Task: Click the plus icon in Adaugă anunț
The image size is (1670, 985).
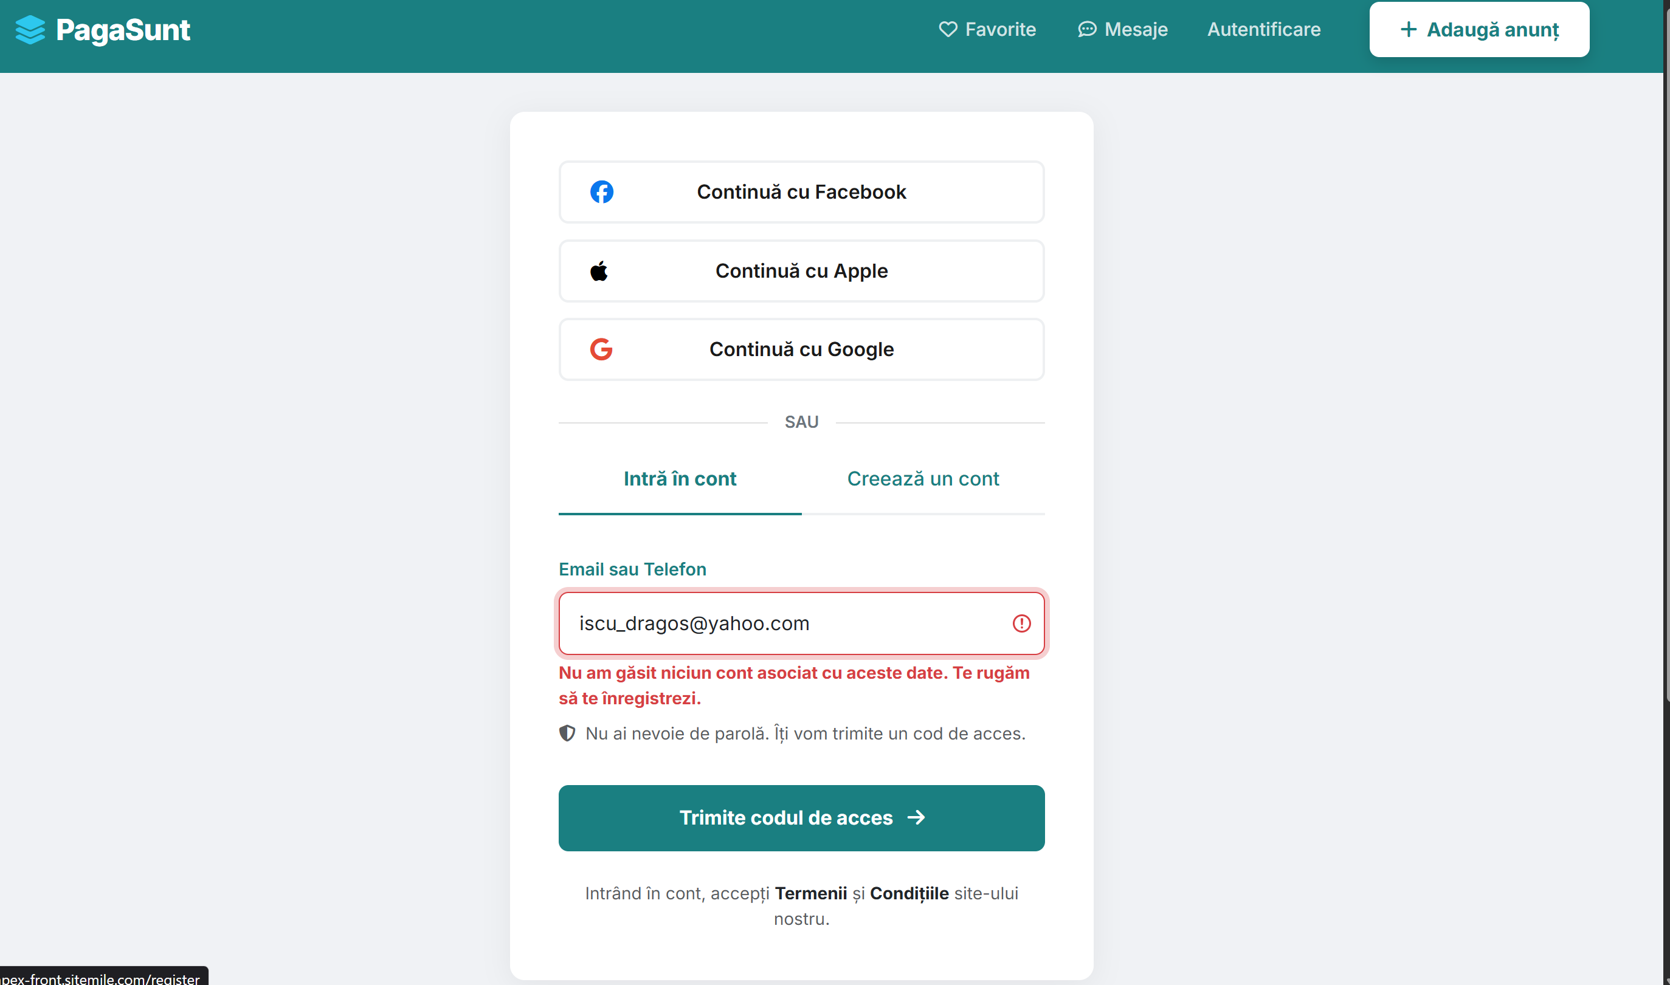Action: [1408, 29]
